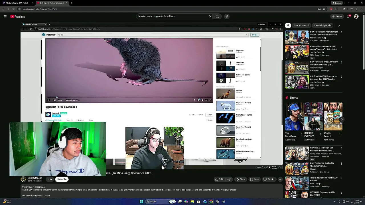This screenshot has width=365, height=205.
Task: Dislike the video with thumbs down
Action: pyautogui.click(x=229, y=179)
